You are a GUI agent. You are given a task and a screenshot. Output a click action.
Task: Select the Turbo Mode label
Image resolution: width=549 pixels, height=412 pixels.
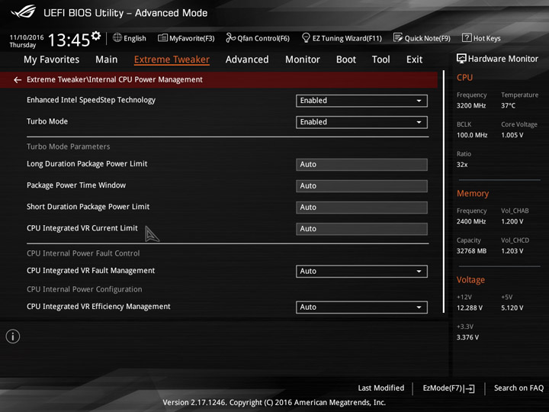[47, 121]
